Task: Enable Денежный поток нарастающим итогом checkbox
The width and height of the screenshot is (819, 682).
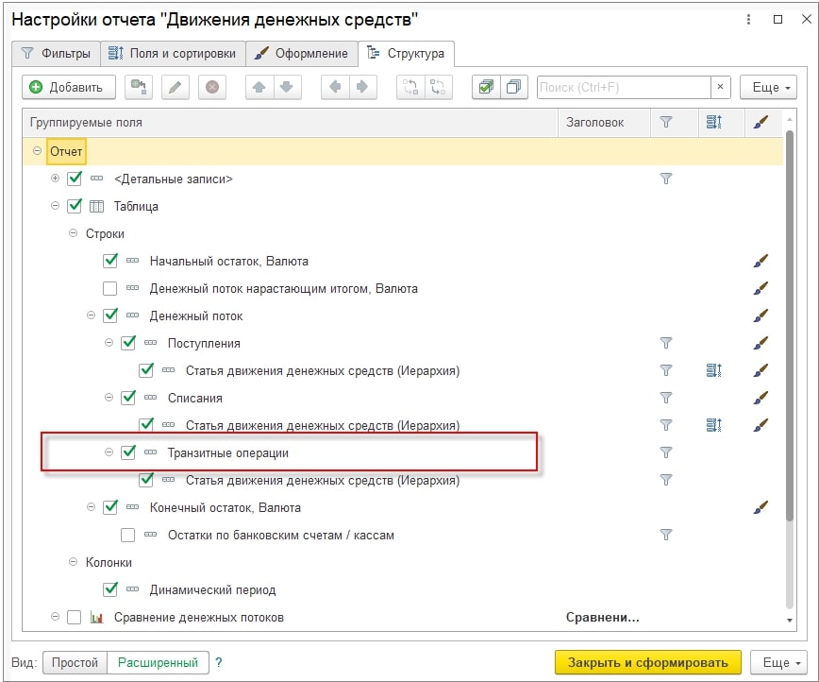Action: tap(110, 288)
